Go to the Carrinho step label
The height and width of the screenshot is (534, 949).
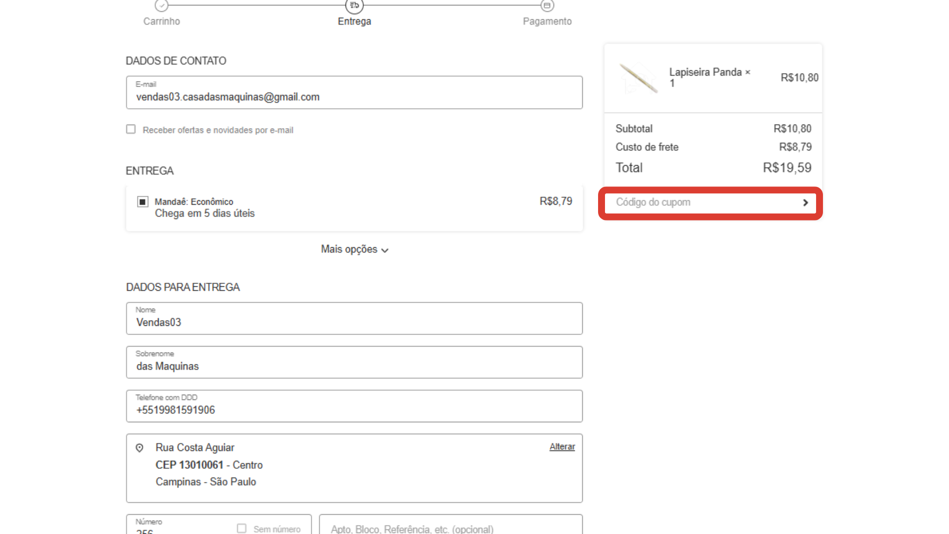tap(162, 21)
